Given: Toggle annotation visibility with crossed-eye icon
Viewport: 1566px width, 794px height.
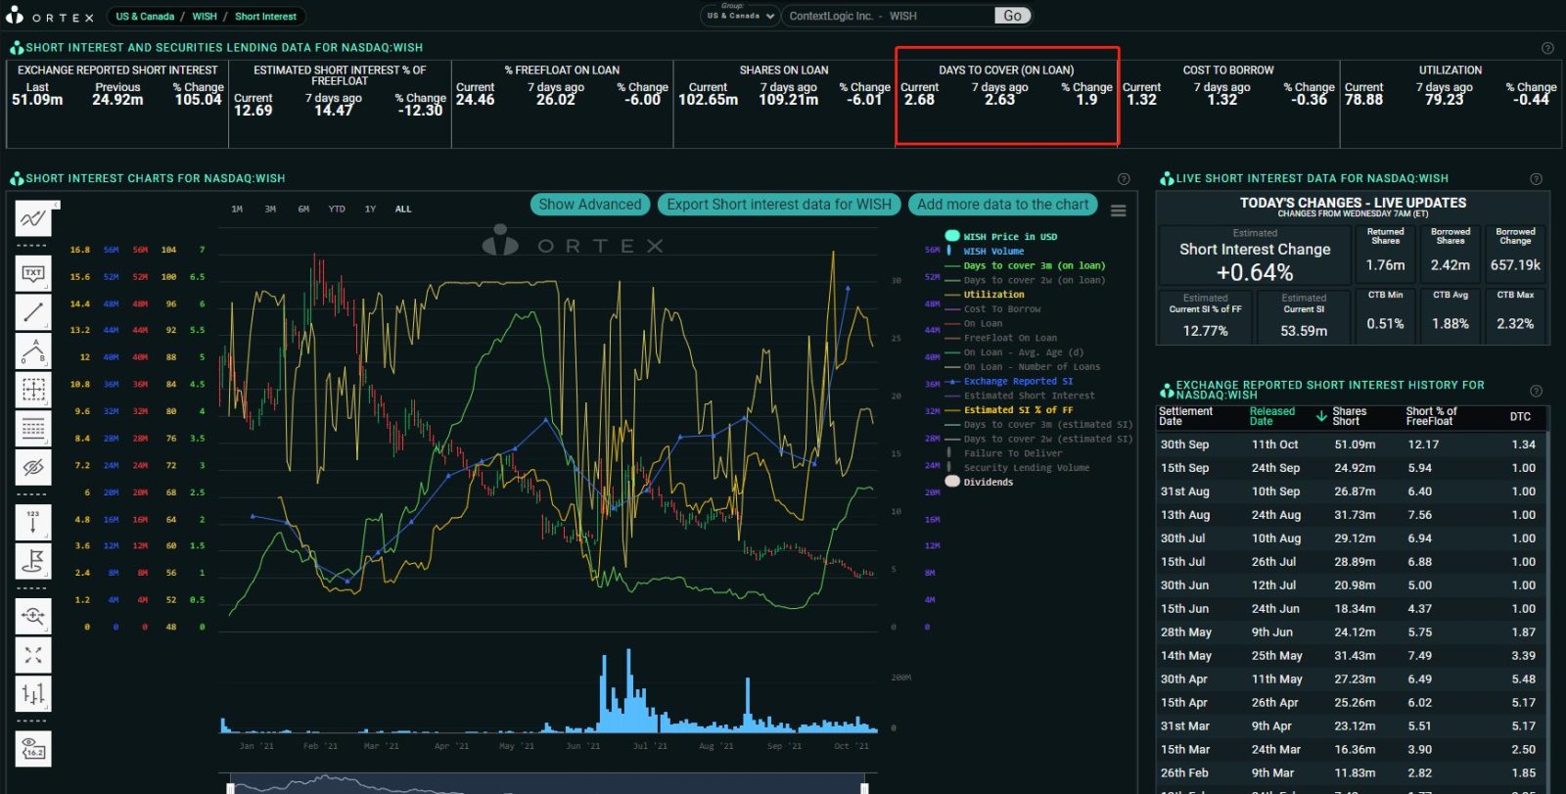Looking at the screenshot, I should [33, 468].
